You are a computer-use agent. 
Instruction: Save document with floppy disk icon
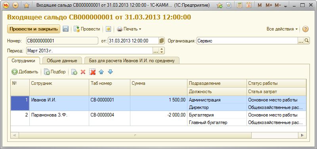point(65,29)
